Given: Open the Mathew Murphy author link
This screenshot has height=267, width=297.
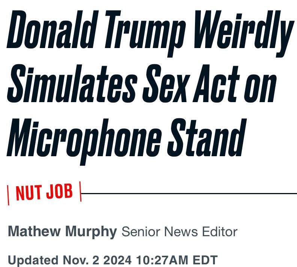Looking at the screenshot, I should tap(62, 232).
